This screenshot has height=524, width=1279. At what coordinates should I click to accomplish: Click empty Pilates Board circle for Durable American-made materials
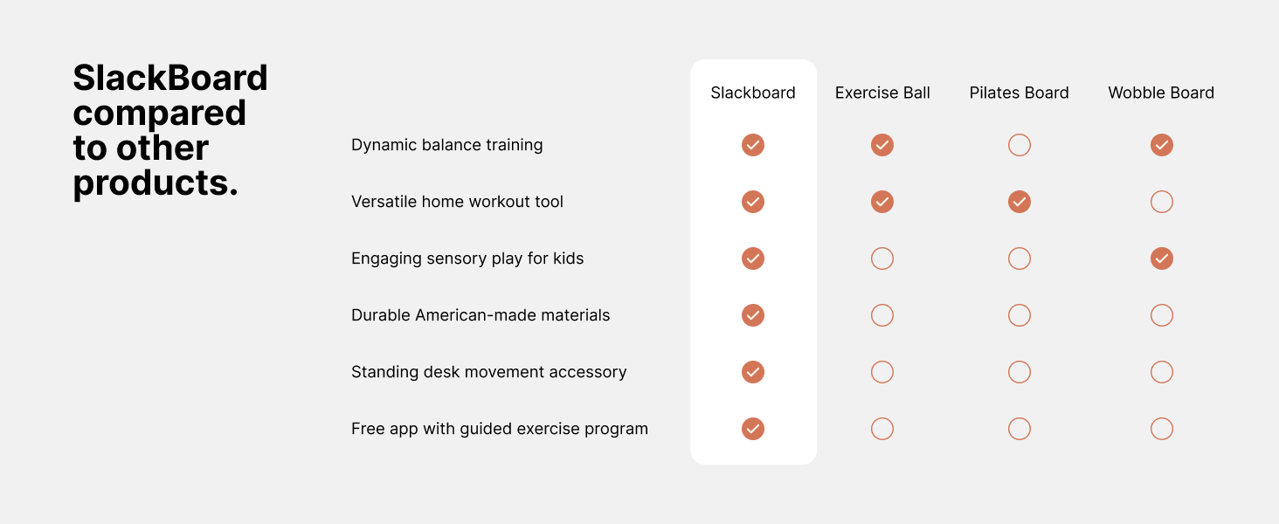1020,315
